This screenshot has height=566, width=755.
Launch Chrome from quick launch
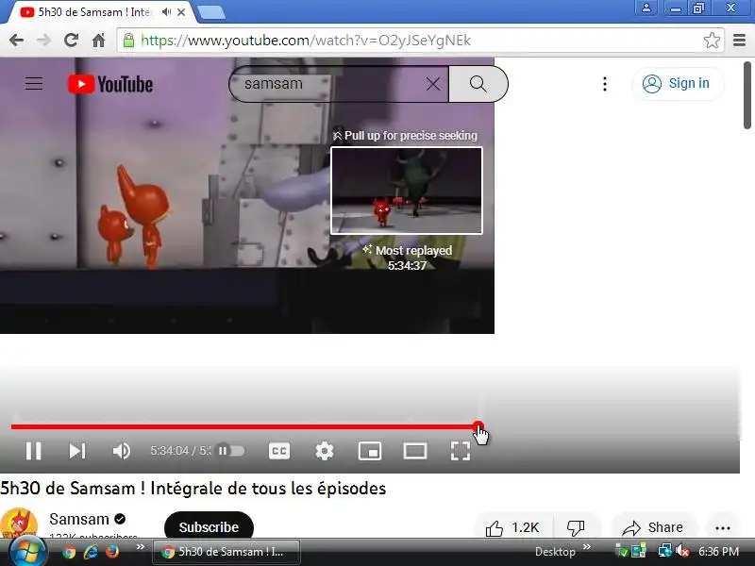(69, 552)
